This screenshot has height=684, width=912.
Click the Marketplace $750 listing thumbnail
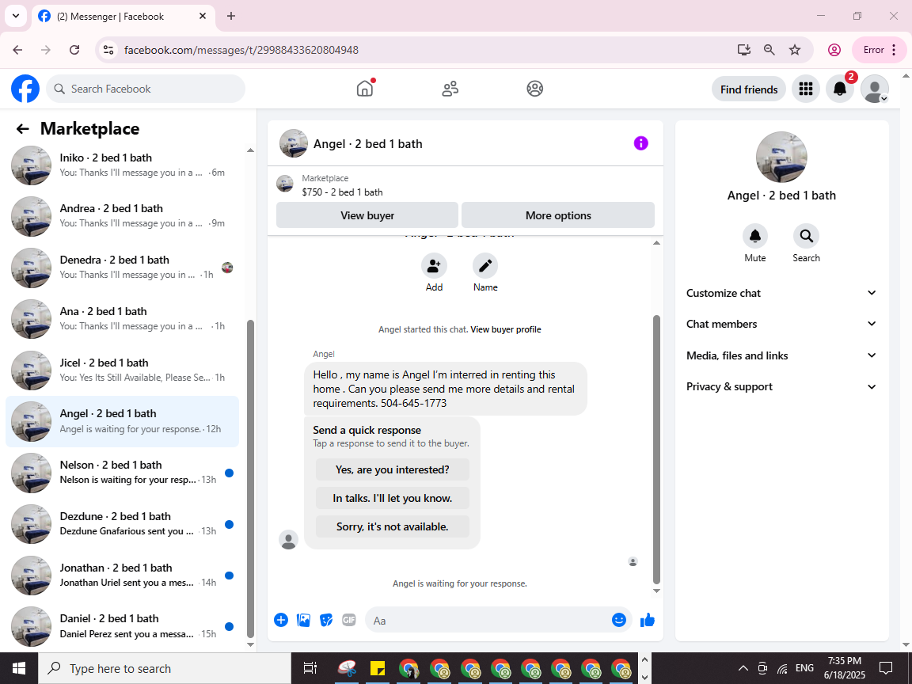tap(284, 184)
